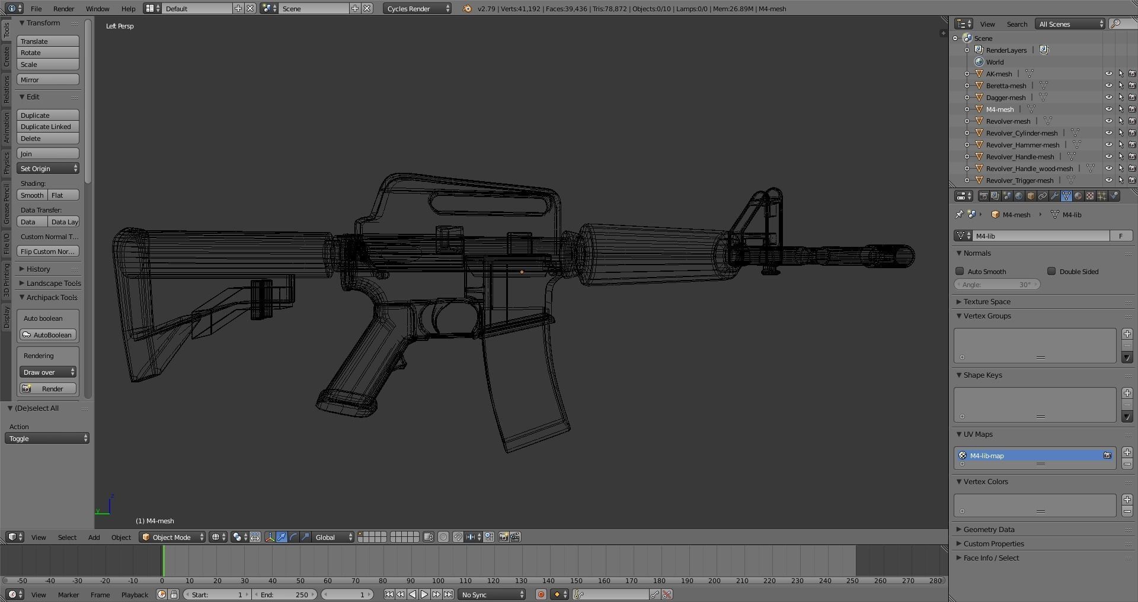Hide AK-mesh with its eye icon
Screen dimensions: 1138x602
pos(1108,74)
